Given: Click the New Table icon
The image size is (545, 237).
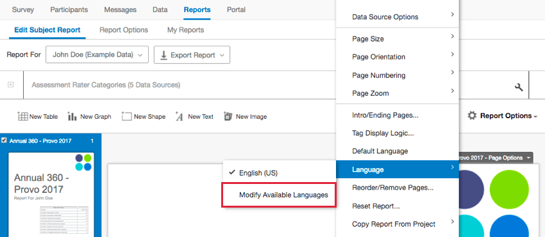Looking at the screenshot, I should (22, 116).
